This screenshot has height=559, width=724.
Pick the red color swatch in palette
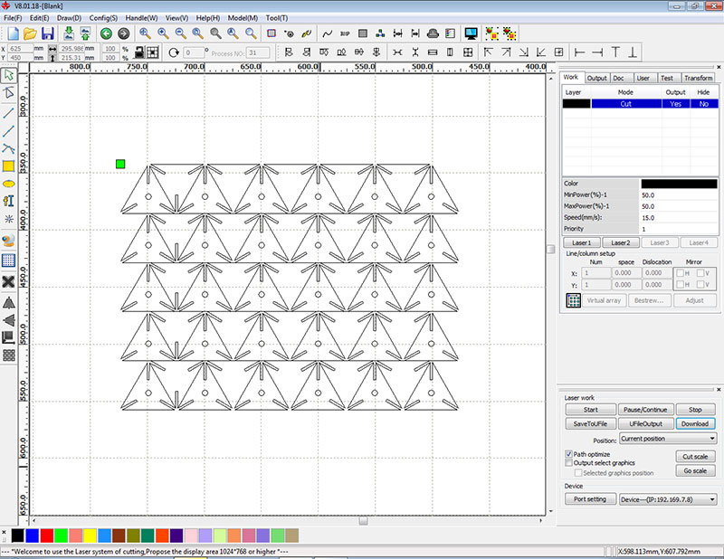click(x=47, y=535)
